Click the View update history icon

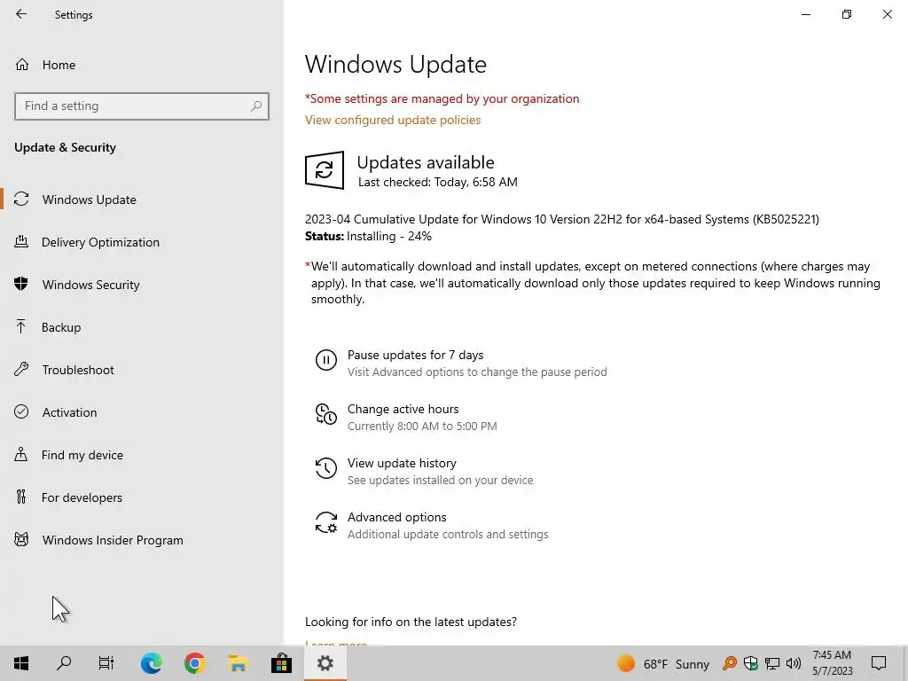[x=326, y=468]
